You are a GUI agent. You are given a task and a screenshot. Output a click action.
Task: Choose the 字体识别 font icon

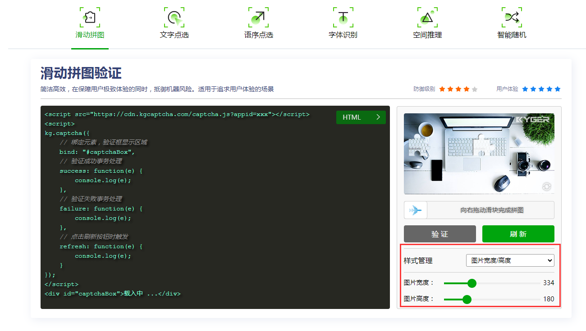[x=343, y=18]
